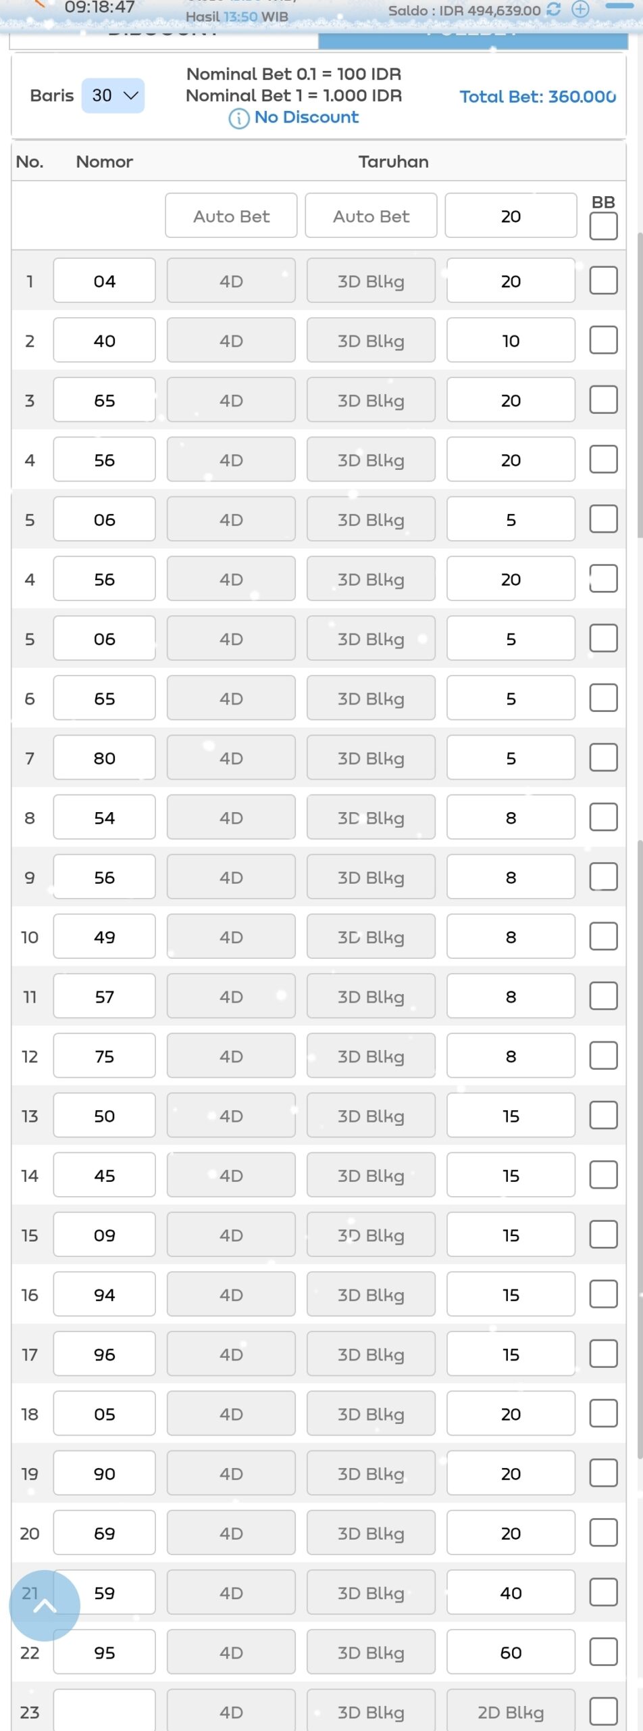Tick the BB header checkbox
643x1731 pixels.
(603, 226)
